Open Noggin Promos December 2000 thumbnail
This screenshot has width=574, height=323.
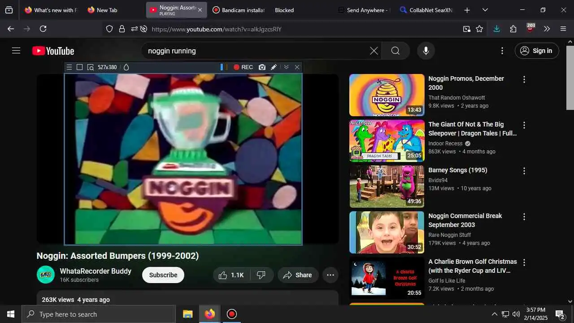[x=387, y=95]
